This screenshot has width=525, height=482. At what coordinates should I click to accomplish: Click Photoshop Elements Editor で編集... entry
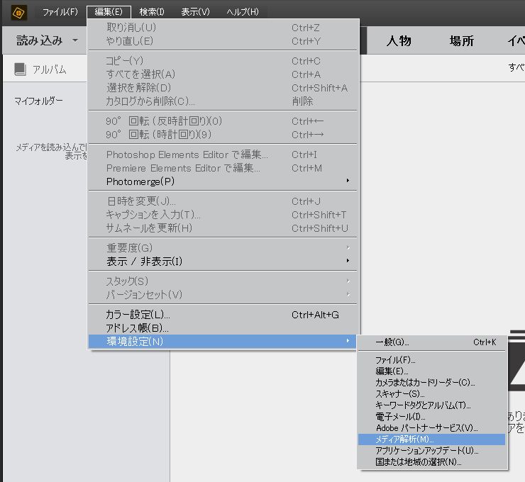[223, 155]
